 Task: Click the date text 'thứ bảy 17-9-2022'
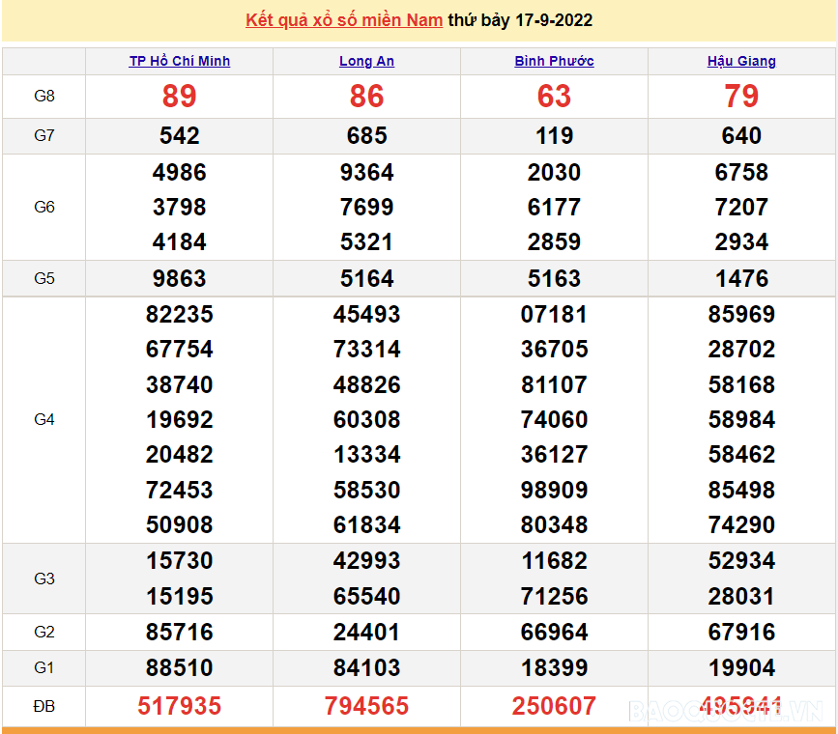pos(520,20)
